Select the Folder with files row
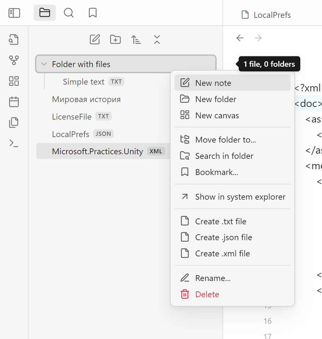Screen dimensions: 322x339 pos(125,64)
